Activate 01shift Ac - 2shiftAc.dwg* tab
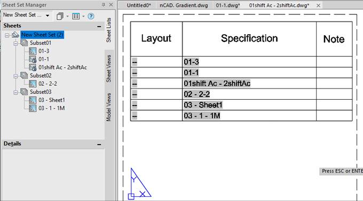The width and height of the screenshot is (363, 201). (x=279, y=5)
